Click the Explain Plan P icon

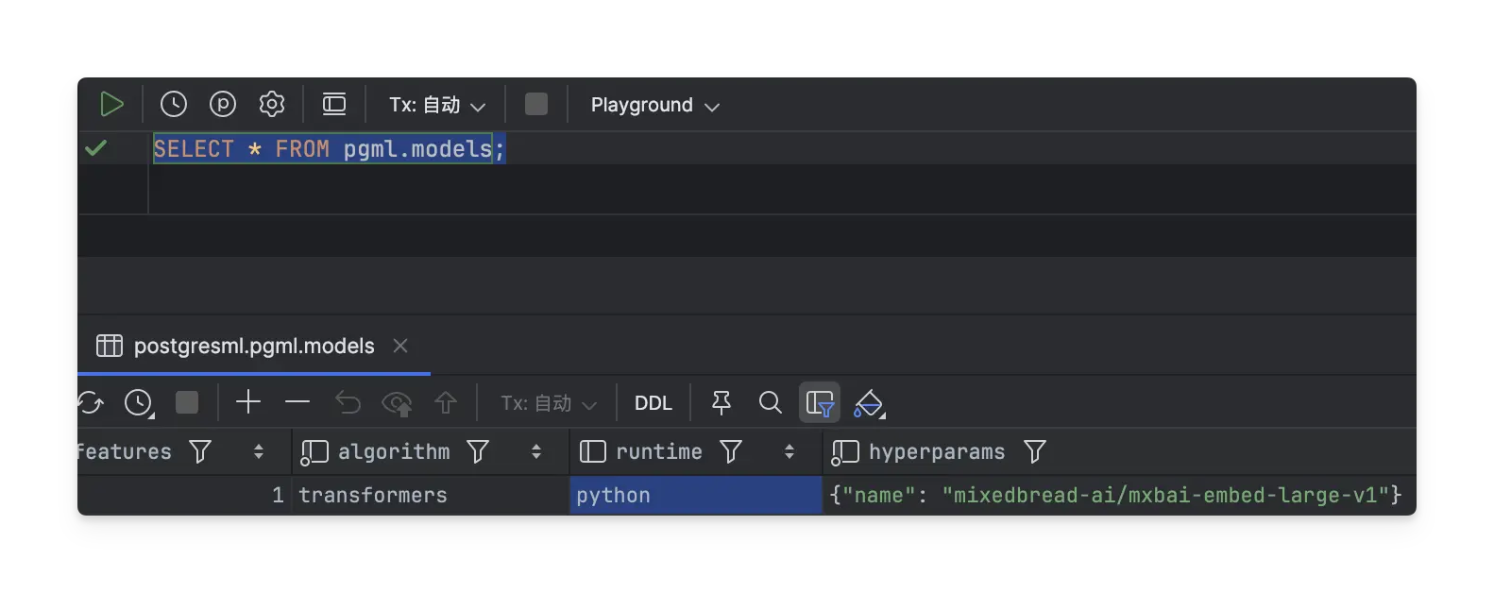223,105
